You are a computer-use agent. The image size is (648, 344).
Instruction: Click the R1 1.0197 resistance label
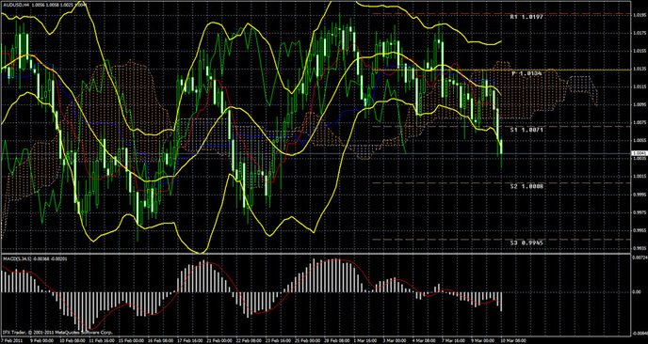click(526, 17)
